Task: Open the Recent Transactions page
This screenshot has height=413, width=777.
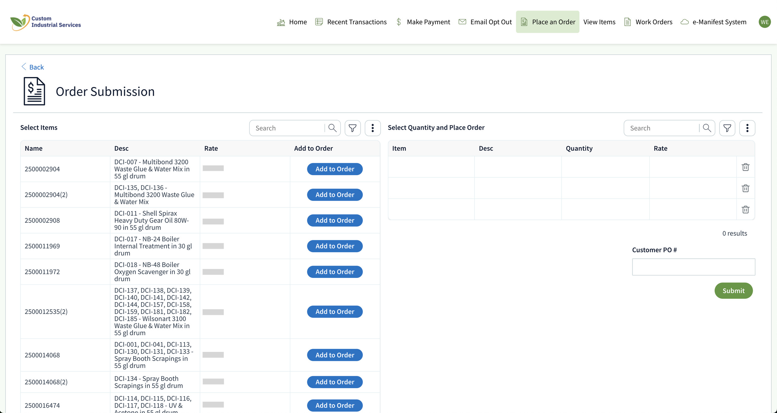Action: [x=351, y=22]
